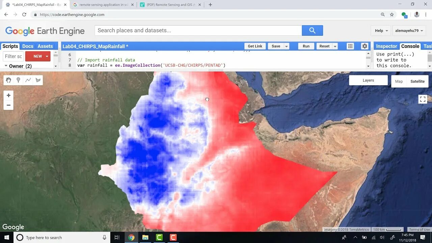This screenshot has width=432, height=243.
Task: Focus the Search places and datasets field
Action: 198,30
